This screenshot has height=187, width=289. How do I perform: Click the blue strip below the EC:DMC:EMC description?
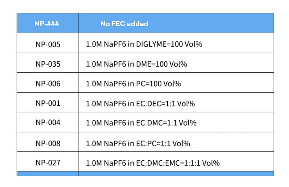point(176,173)
